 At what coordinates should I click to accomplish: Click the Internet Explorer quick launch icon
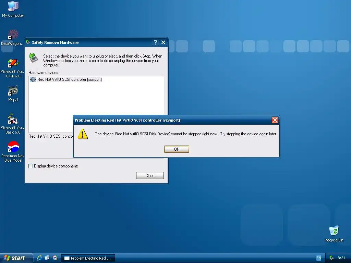(x=39, y=258)
